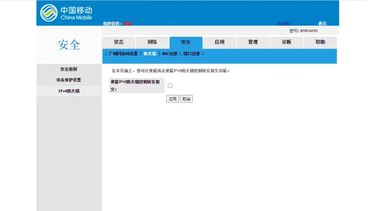Open the MAC过滤 submenu
The width and height of the screenshot is (368, 211).
pos(170,53)
